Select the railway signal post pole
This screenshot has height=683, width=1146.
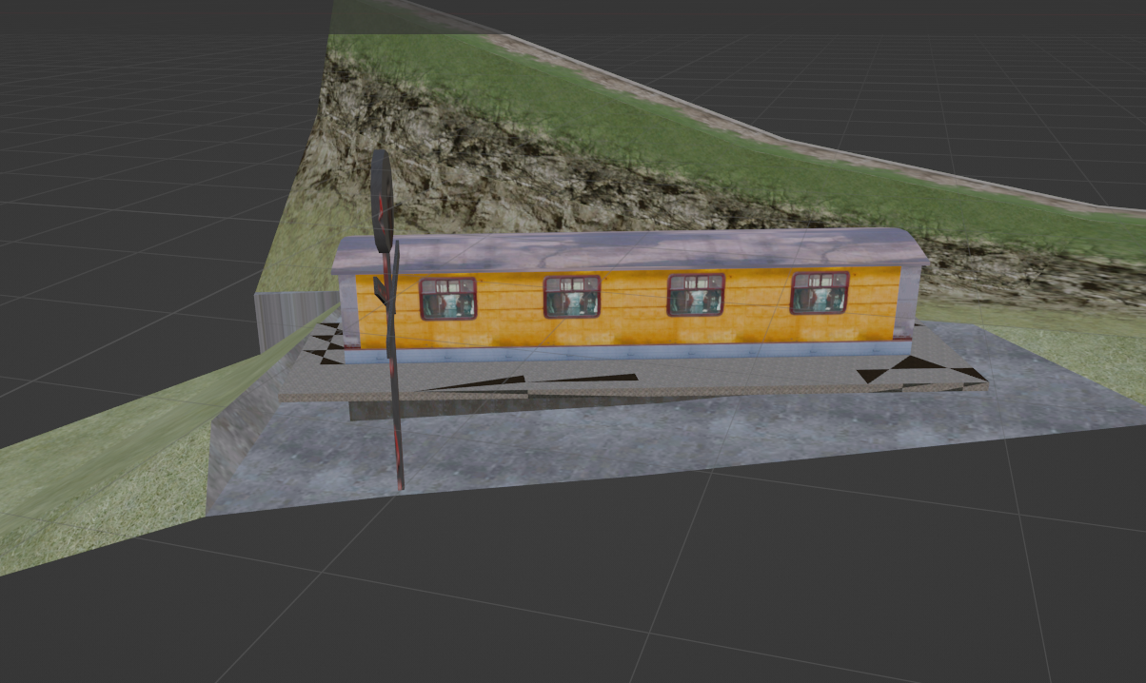(x=393, y=371)
